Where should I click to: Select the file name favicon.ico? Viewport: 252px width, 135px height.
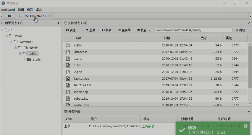tap(81, 79)
